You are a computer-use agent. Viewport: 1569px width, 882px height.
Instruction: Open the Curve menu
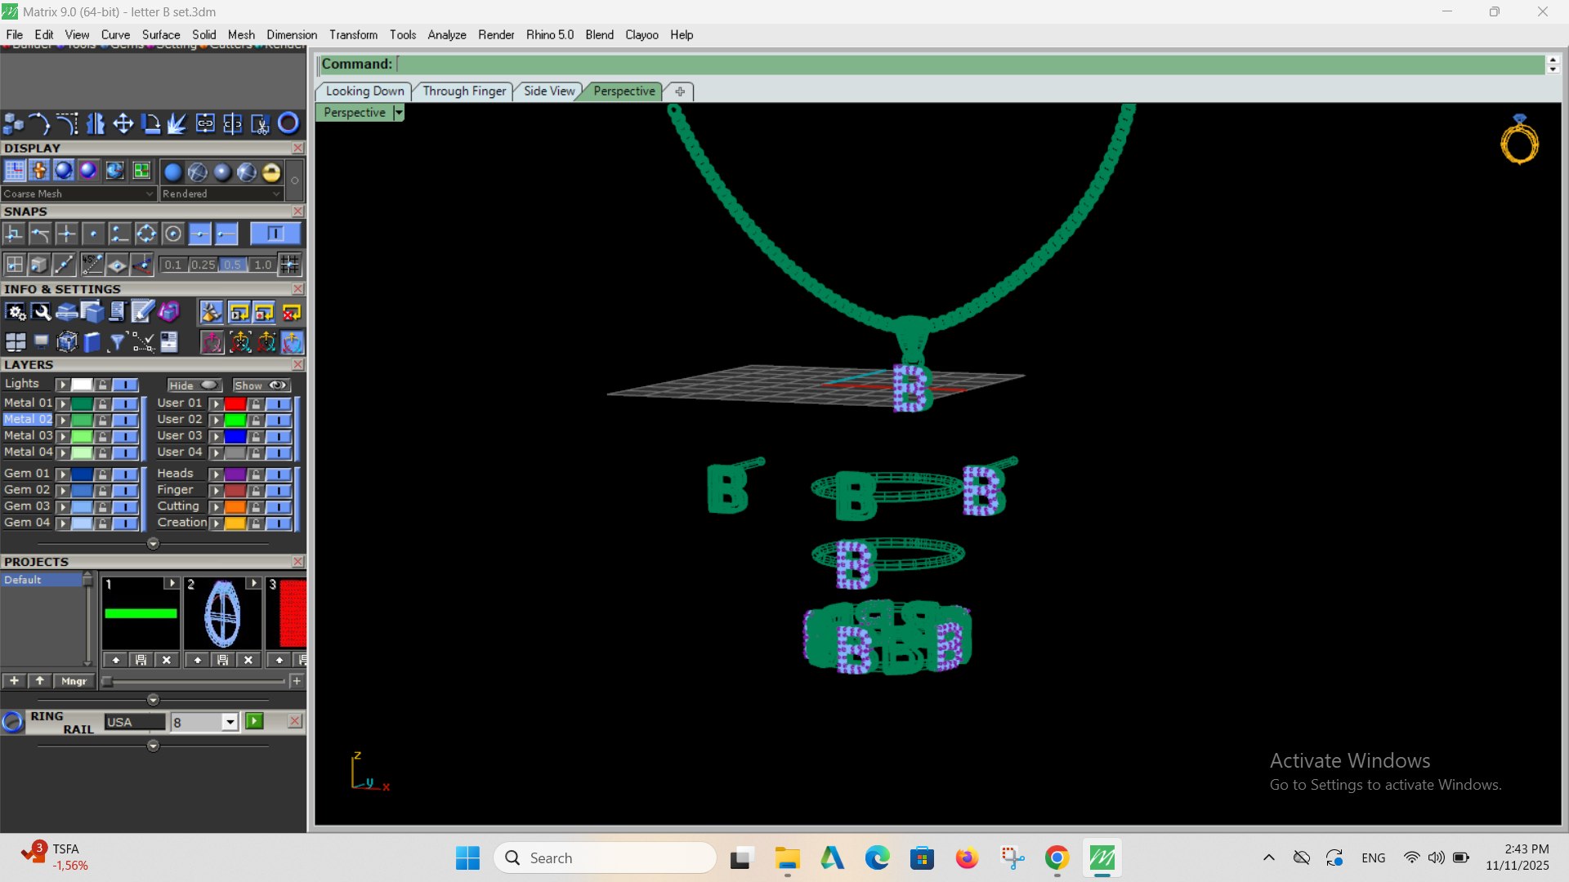[115, 35]
